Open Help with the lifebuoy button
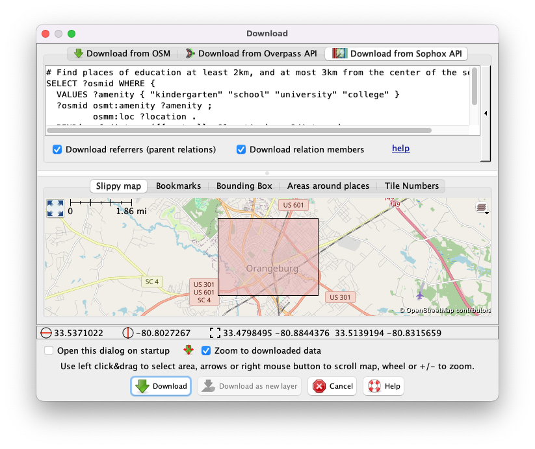The height and width of the screenshot is (449, 535). [384, 386]
